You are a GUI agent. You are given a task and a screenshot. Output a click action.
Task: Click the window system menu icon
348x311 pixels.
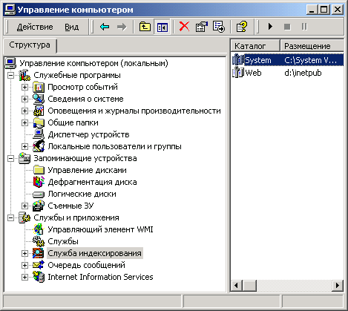click(x=10, y=10)
